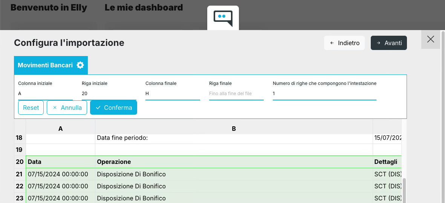Go to next step with Avanti
The width and height of the screenshot is (445, 203).
389,43
